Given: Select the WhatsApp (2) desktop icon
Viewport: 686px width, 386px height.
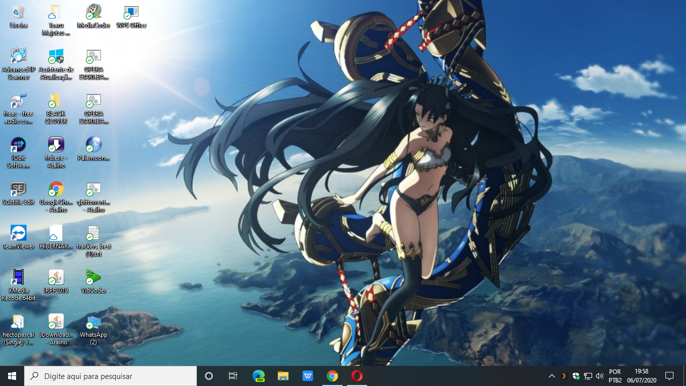Looking at the screenshot, I should tap(93, 322).
